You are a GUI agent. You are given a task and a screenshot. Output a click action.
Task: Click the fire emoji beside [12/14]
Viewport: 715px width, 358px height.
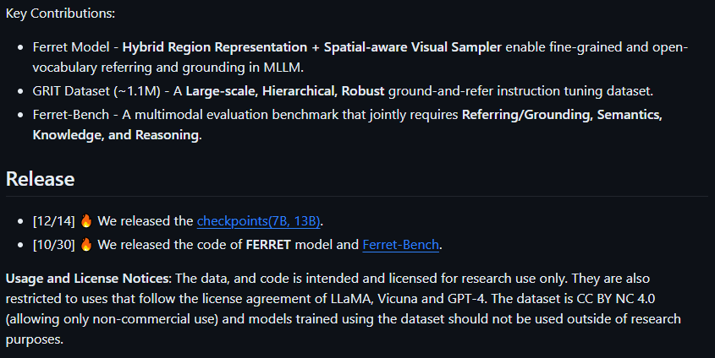[x=85, y=221]
